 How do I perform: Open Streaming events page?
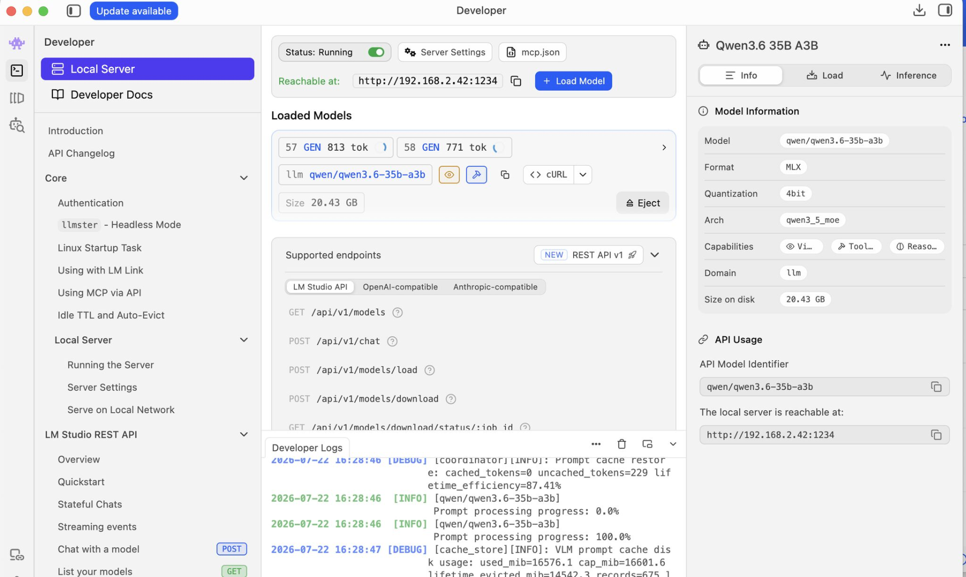pyautogui.click(x=97, y=527)
